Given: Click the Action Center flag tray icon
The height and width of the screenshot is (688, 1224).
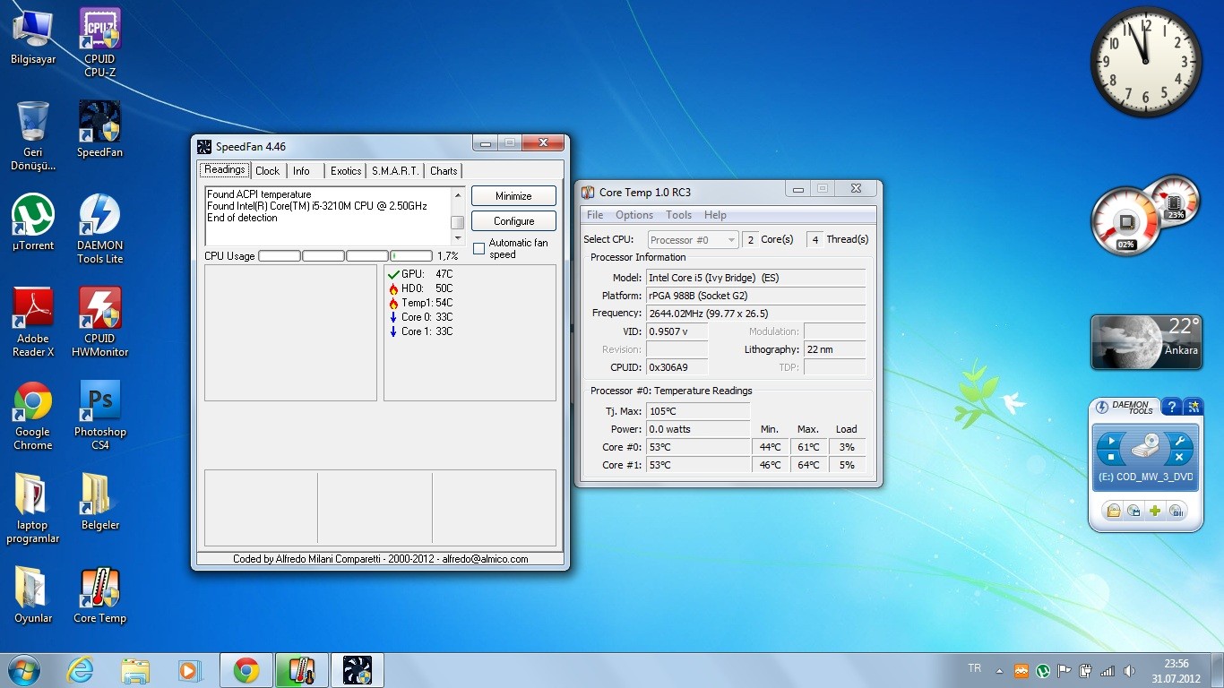Looking at the screenshot, I should click(1065, 670).
